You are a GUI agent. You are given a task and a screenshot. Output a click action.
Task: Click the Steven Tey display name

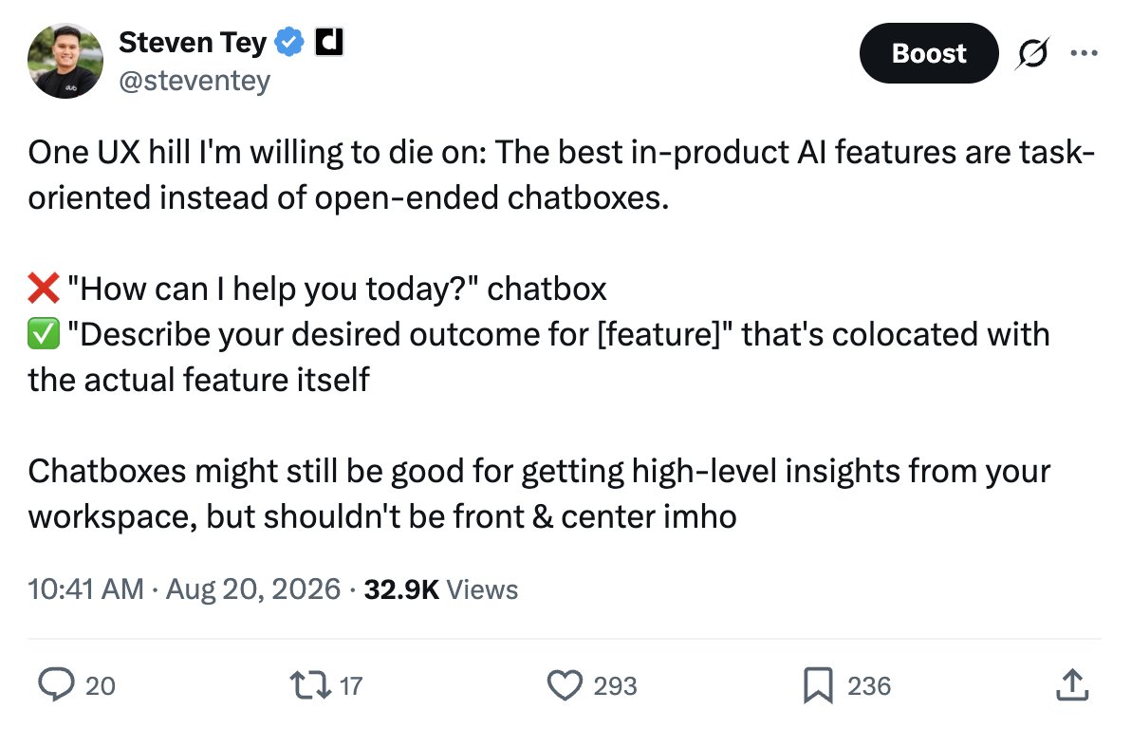[193, 43]
